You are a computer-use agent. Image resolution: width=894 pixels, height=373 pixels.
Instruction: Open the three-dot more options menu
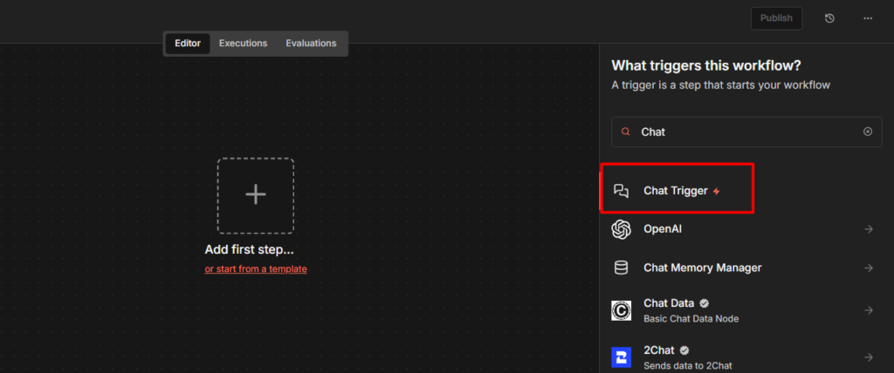(x=868, y=18)
